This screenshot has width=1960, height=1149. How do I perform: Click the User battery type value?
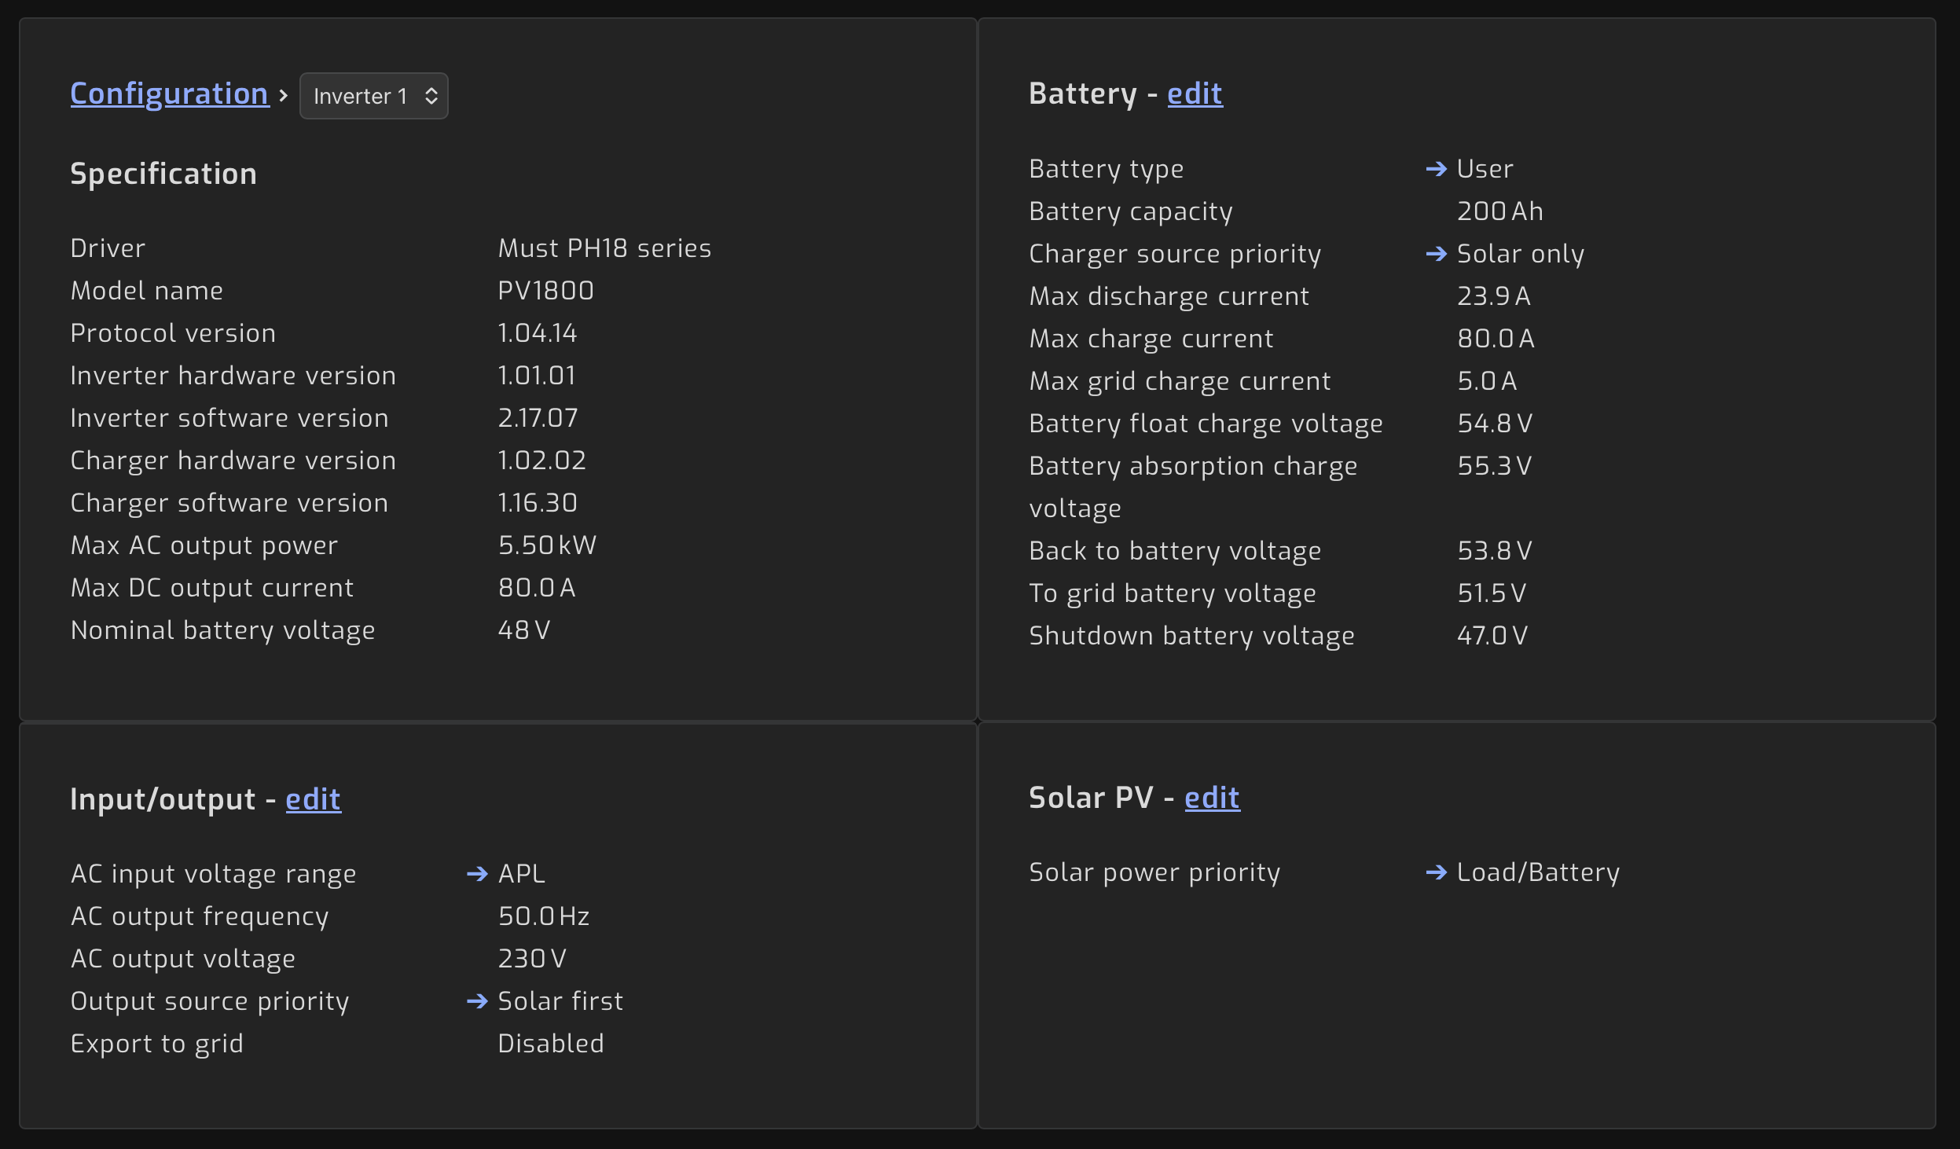(1485, 169)
